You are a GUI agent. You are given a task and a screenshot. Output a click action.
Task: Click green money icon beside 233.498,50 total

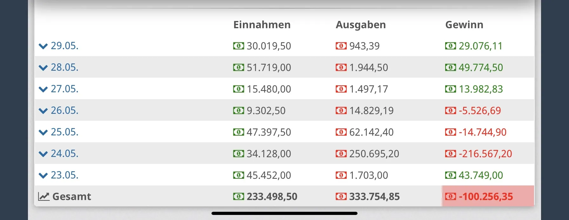click(x=238, y=197)
